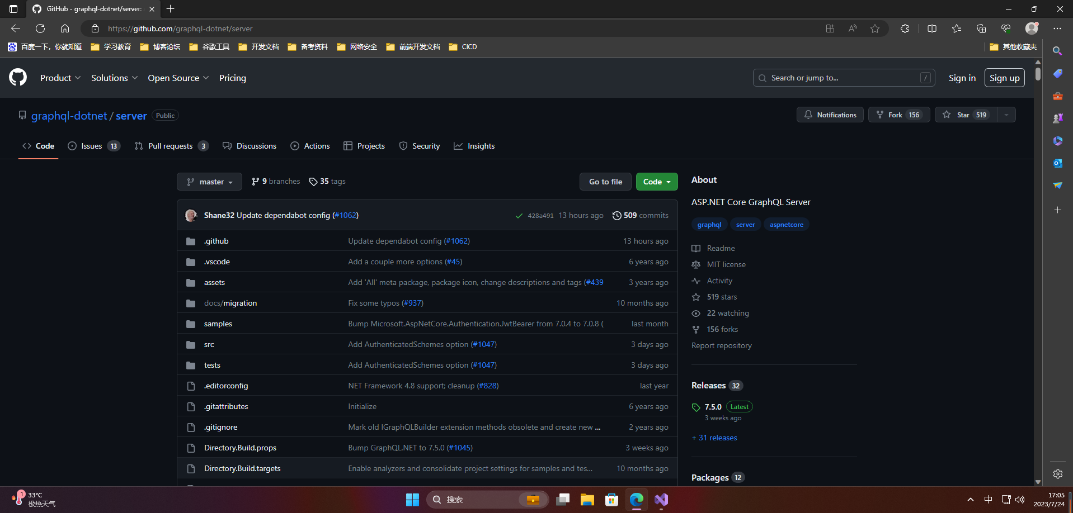Image resolution: width=1073 pixels, height=513 pixels.
Task: Open the 509 commits history
Action: pyautogui.click(x=641, y=215)
